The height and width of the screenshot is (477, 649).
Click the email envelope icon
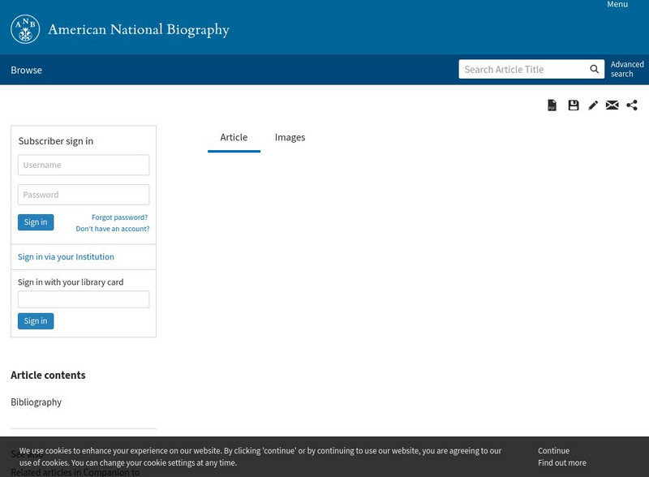click(x=612, y=105)
